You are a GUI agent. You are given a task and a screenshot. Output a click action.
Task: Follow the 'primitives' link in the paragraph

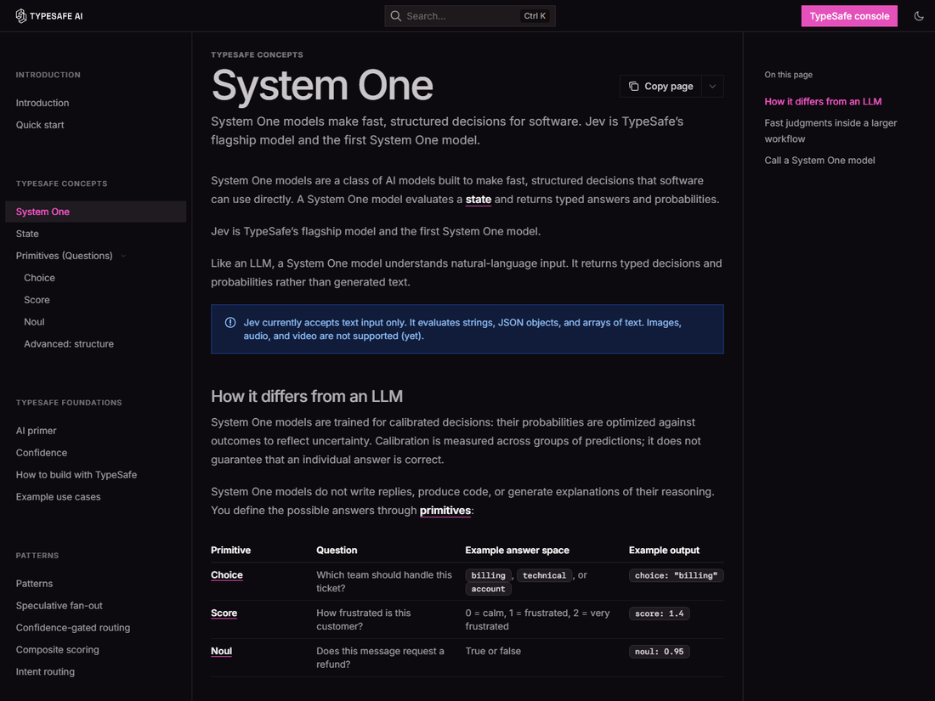pos(445,511)
